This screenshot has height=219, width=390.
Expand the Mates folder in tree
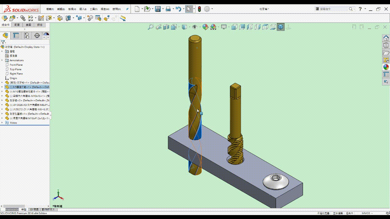coord(2,123)
